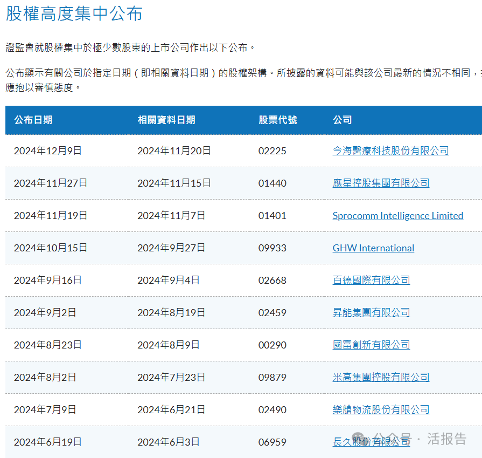This screenshot has height=458, width=482.
Task: Open the 應星控股集團有限公司 company link
Action: [x=381, y=183]
